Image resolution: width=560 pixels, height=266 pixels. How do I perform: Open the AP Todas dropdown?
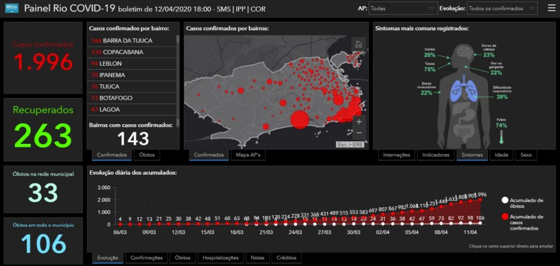(403, 8)
